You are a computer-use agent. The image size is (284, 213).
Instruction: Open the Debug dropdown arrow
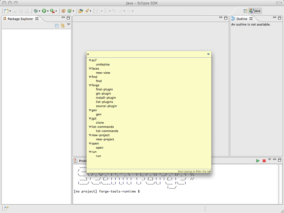point(39,11)
